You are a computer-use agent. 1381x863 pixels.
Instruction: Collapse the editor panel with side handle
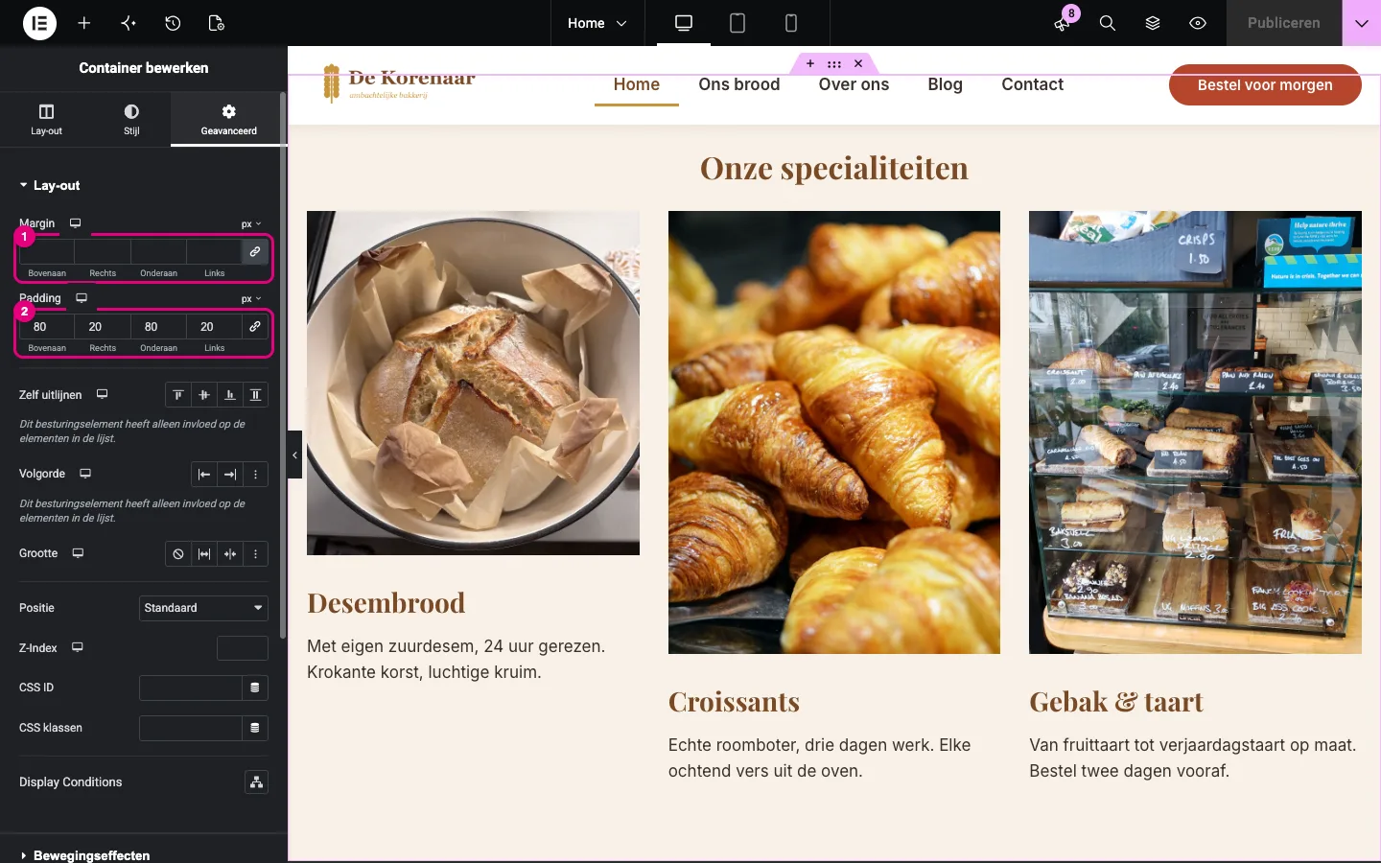(294, 455)
